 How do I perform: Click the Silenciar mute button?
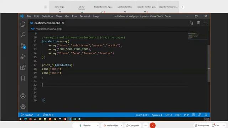click(x=85, y=126)
